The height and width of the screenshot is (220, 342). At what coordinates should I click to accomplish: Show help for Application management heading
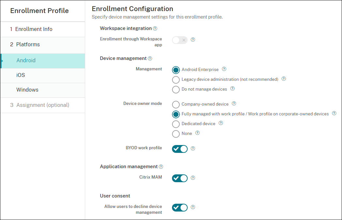(161, 167)
